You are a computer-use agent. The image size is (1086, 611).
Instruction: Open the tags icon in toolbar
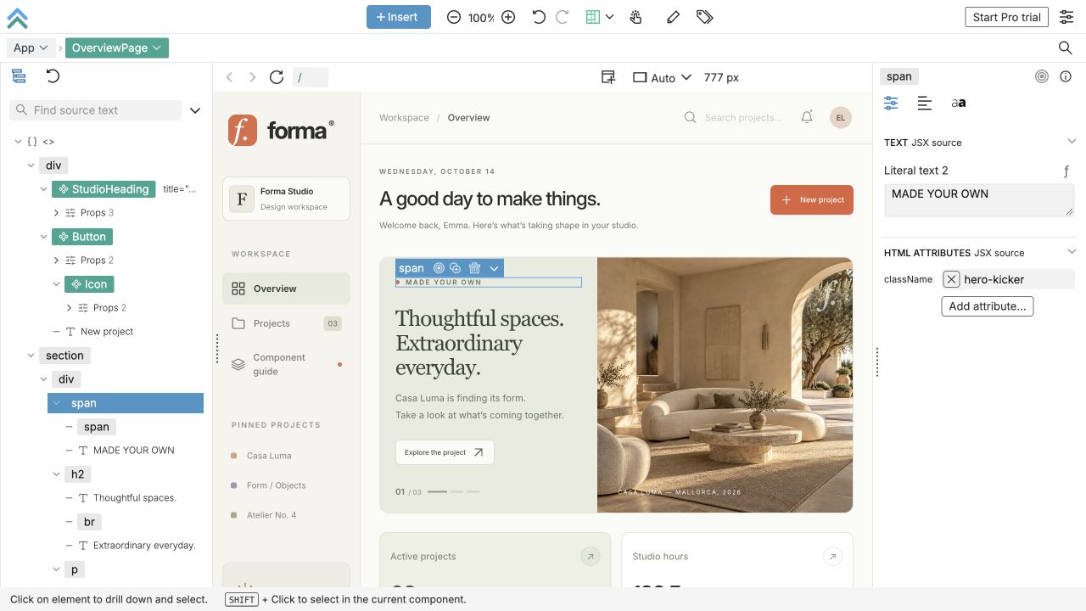pyautogui.click(x=704, y=17)
